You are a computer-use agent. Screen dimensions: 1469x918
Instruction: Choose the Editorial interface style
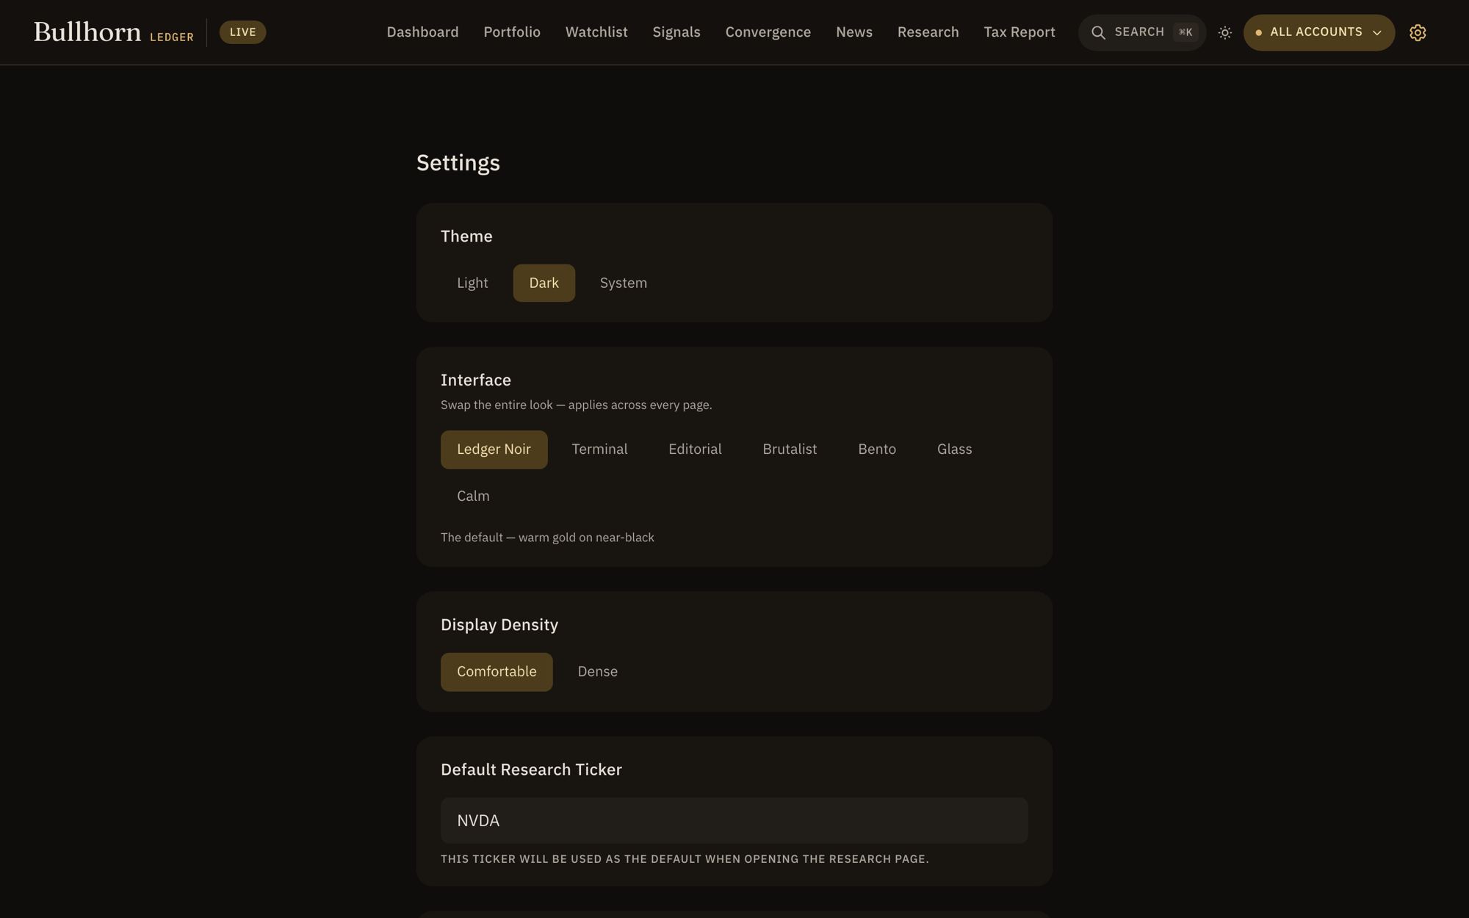coord(695,449)
